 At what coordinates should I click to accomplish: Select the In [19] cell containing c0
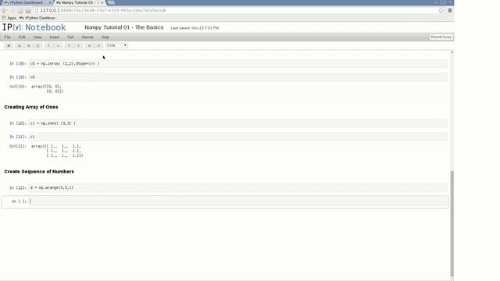[x=237, y=77]
